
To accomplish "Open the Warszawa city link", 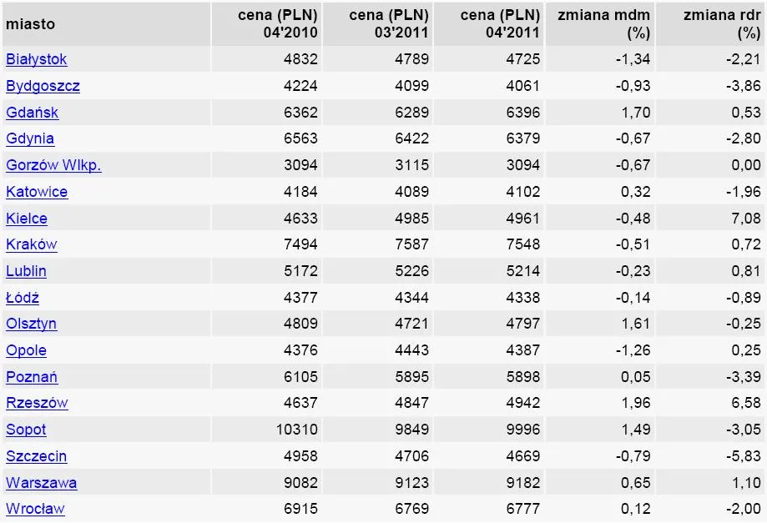I will [42, 483].
